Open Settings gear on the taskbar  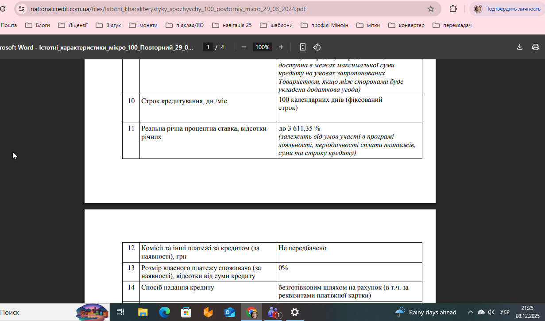(x=295, y=312)
